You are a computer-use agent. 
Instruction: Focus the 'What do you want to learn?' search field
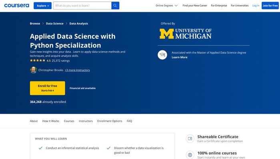click(x=82, y=6)
